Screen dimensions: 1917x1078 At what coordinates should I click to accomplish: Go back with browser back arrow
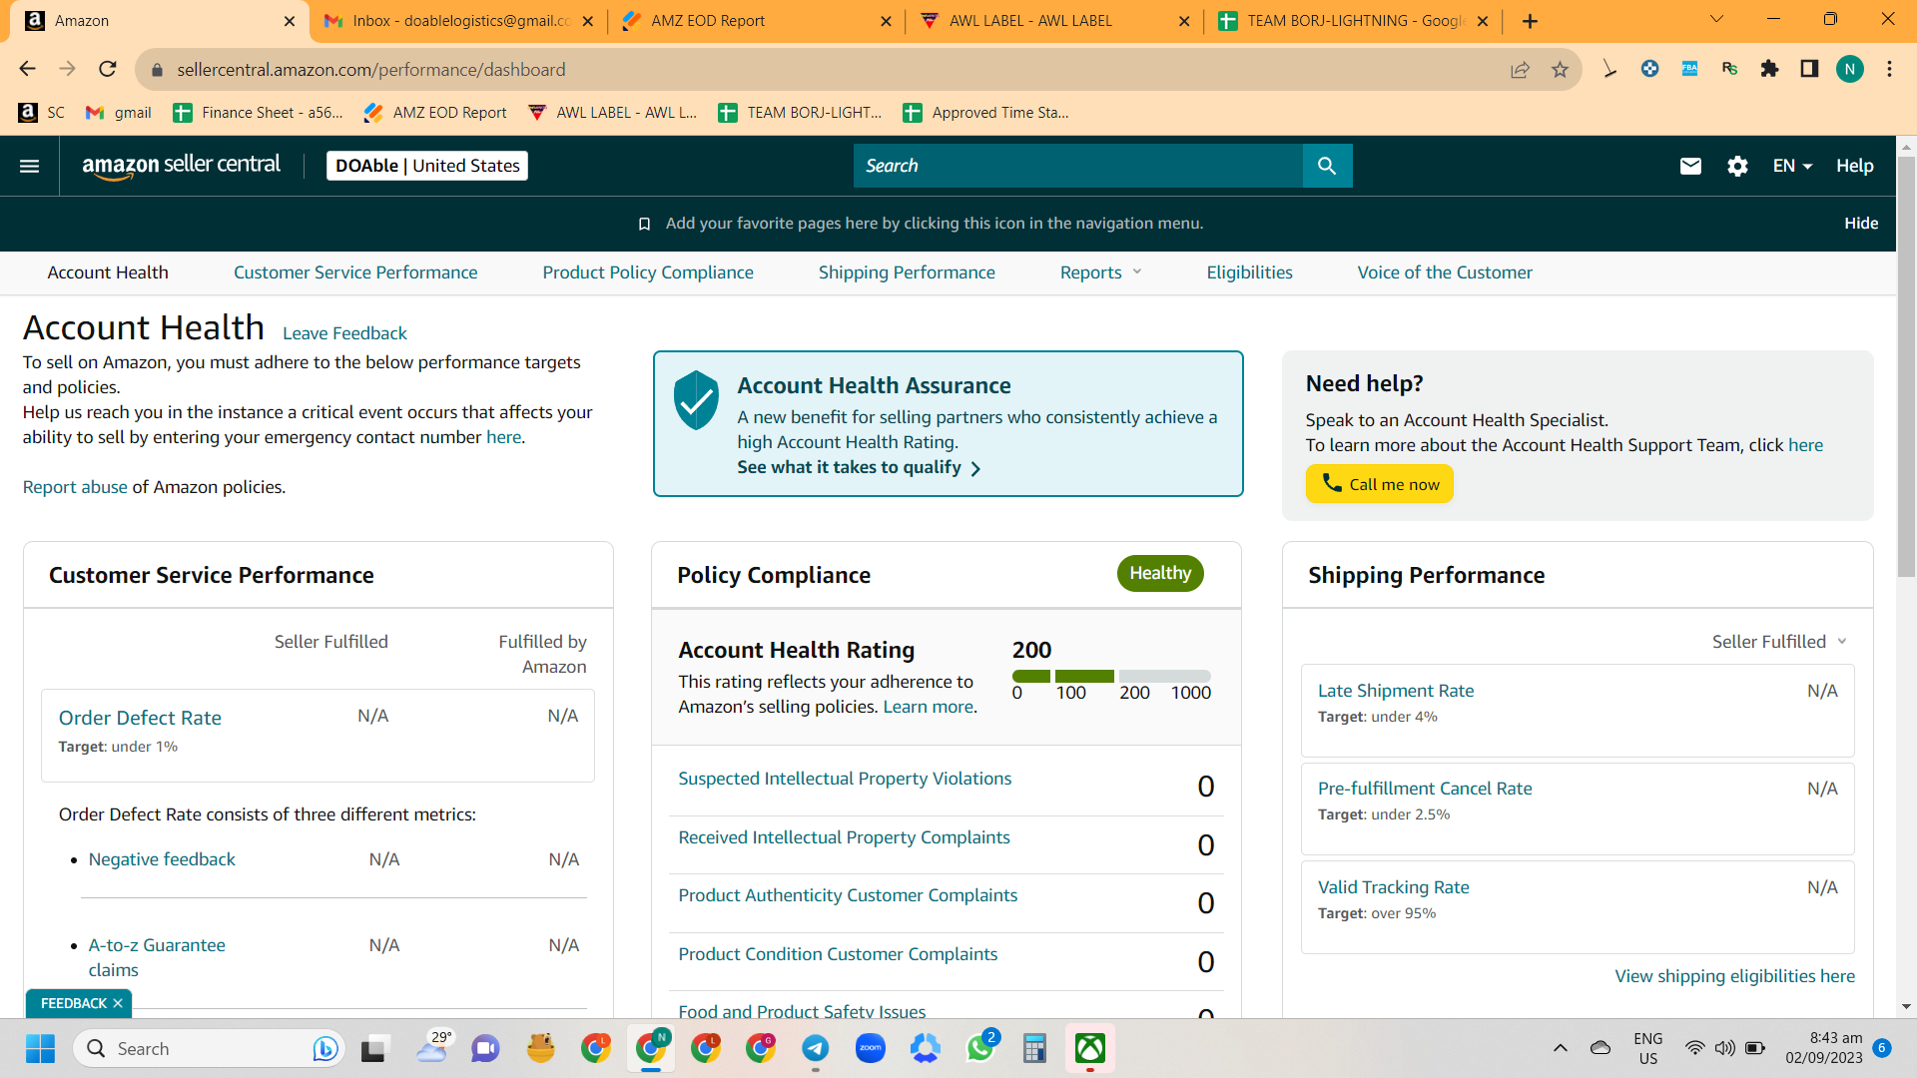pyautogui.click(x=27, y=69)
